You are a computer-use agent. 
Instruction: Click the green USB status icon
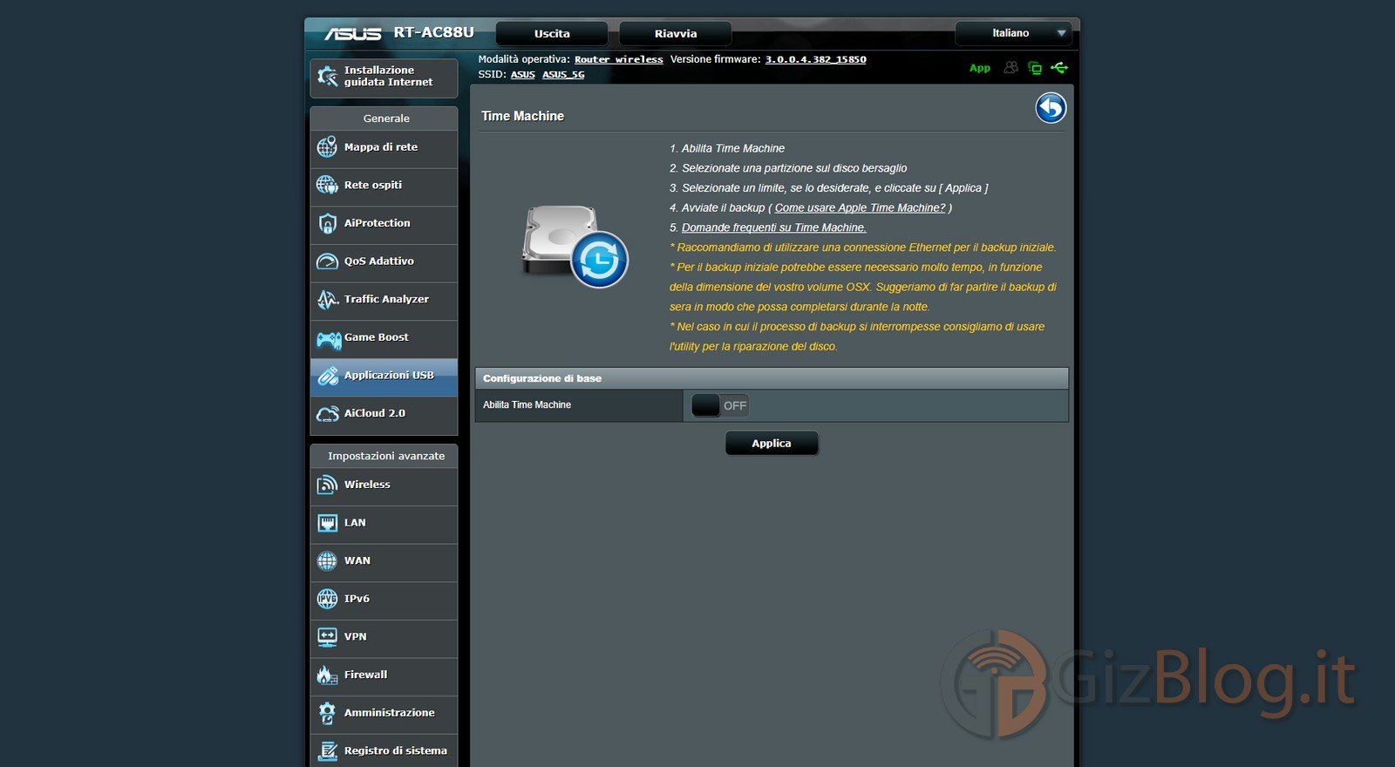point(1059,67)
